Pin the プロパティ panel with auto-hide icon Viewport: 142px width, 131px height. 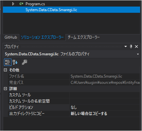coord(131,47)
